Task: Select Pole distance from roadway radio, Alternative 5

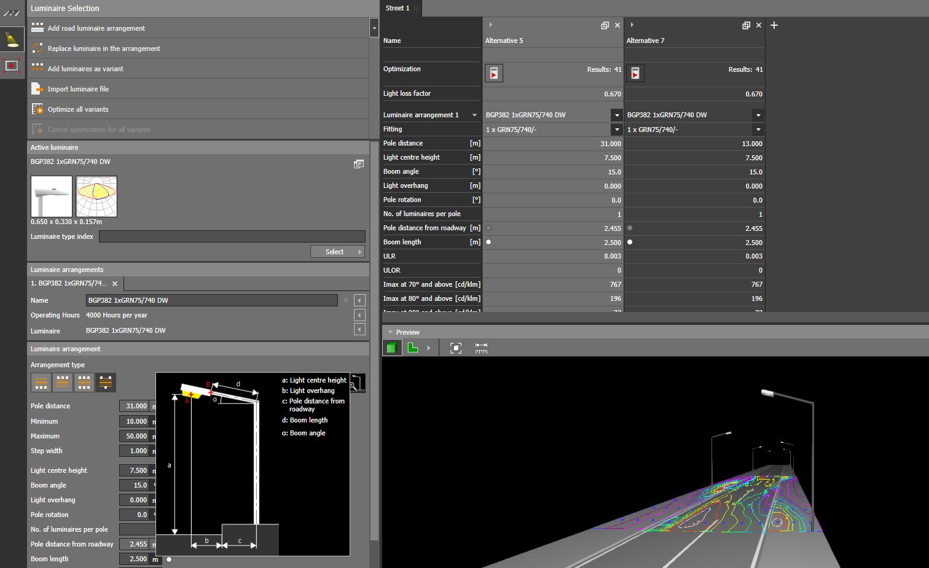Action: (488, 228)
